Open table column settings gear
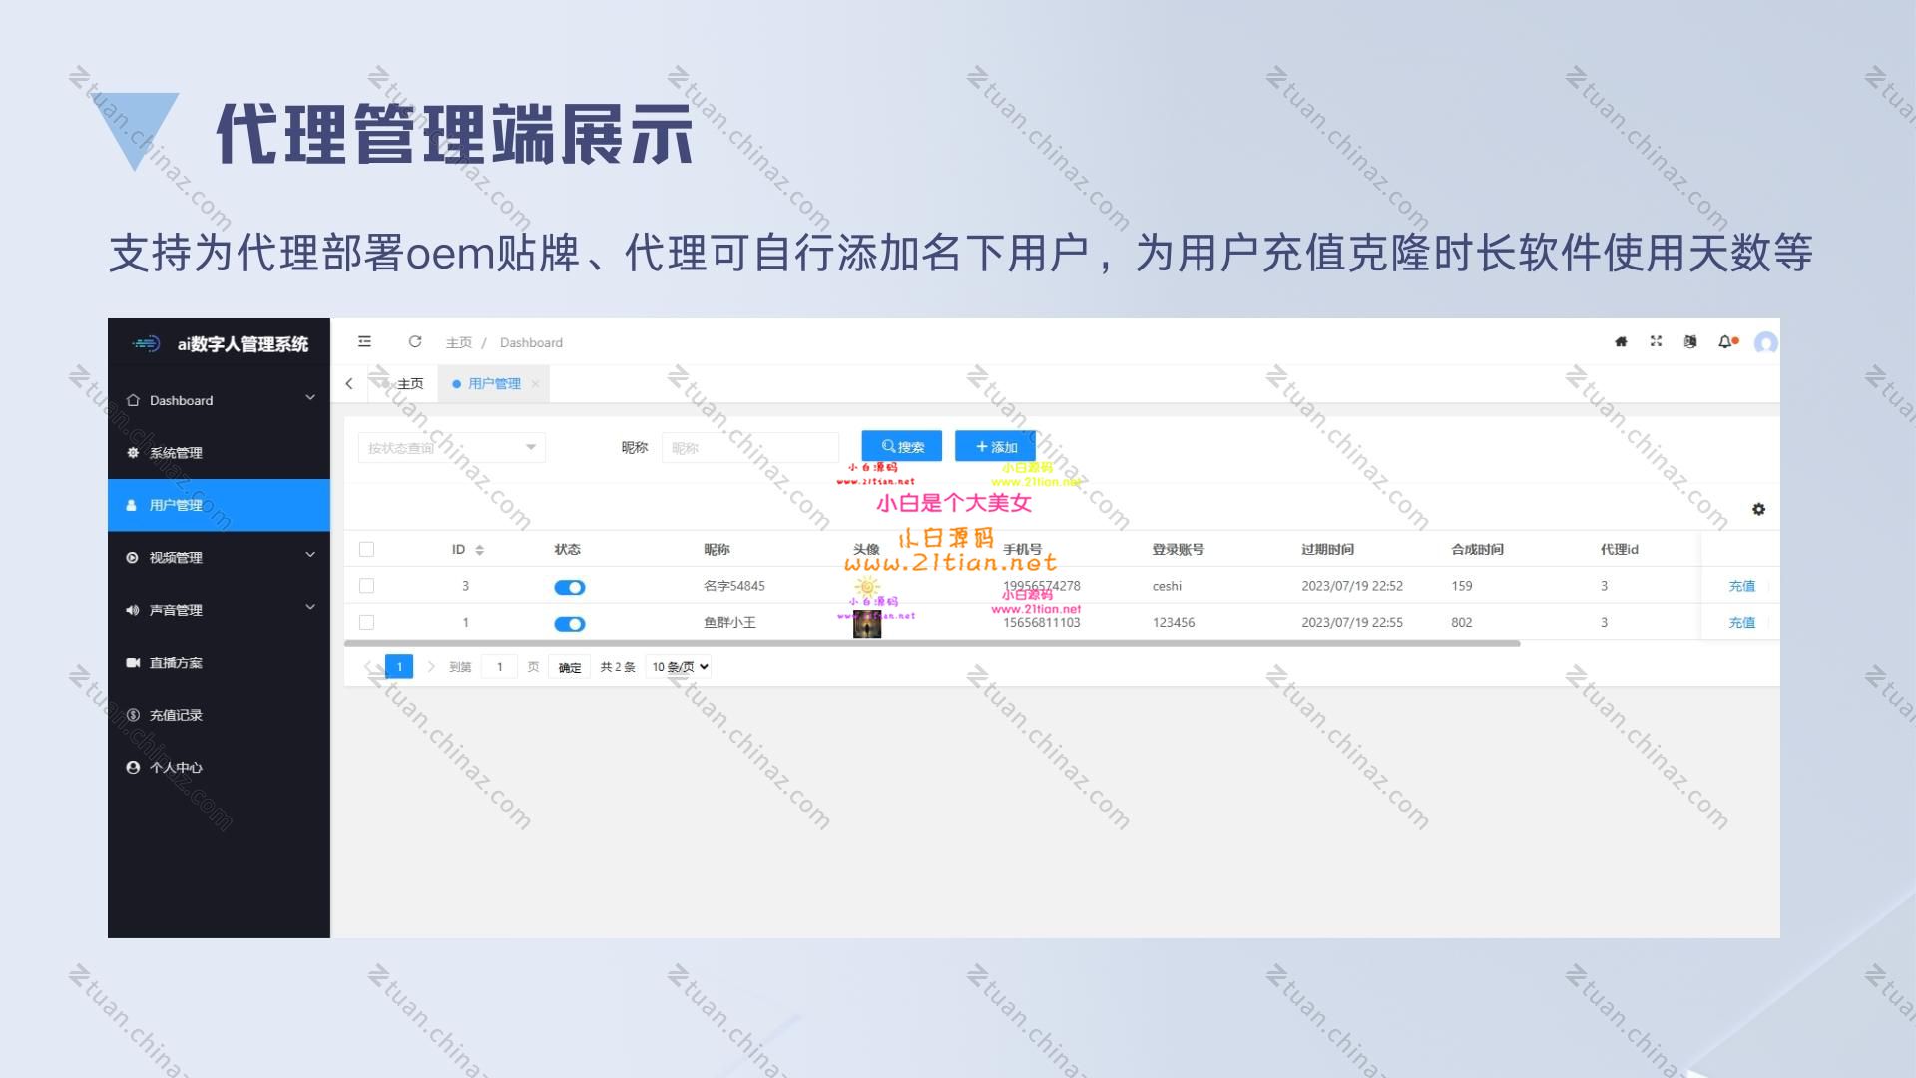The height and width of the screenshot is (1078, 1916). click(x=1758, y=509)
